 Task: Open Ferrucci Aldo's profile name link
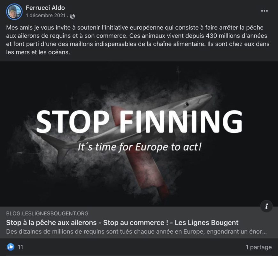click(x=45, y=8)
